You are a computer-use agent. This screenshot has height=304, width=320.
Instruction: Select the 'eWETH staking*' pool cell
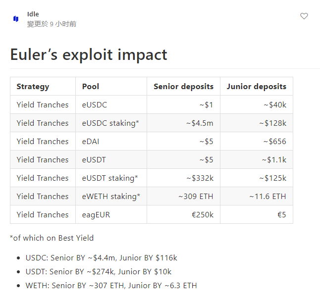click(111, 197)
